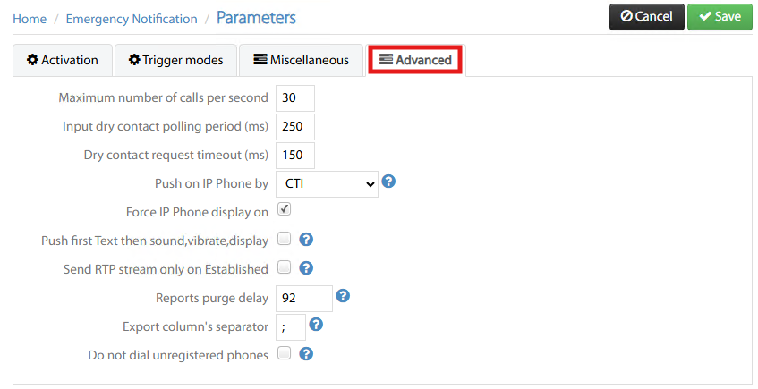The width and height of the screenshot is (758, 389).
Task: Save the parameters
Action: (720, 16)
